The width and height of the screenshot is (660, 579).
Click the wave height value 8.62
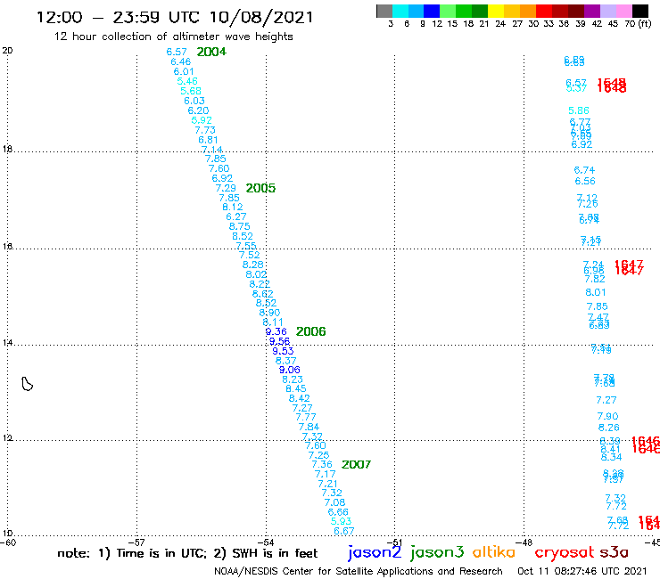coord(262,293)
